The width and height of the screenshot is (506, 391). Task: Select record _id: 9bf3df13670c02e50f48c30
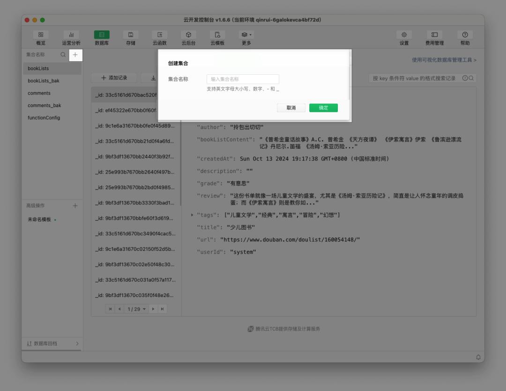click(x=135, y=264)
